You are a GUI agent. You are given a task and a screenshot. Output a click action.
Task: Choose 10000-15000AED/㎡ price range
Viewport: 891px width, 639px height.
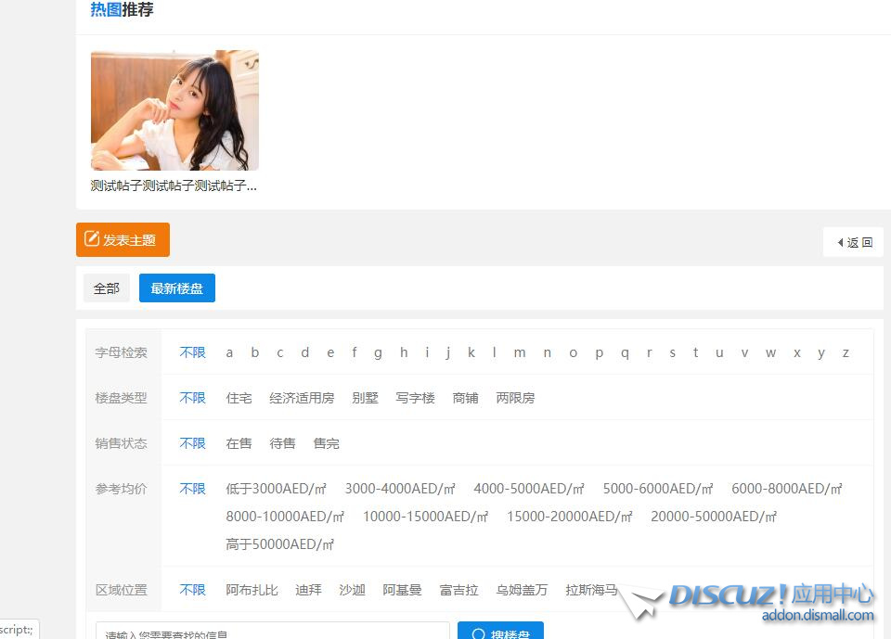(425, 517)
